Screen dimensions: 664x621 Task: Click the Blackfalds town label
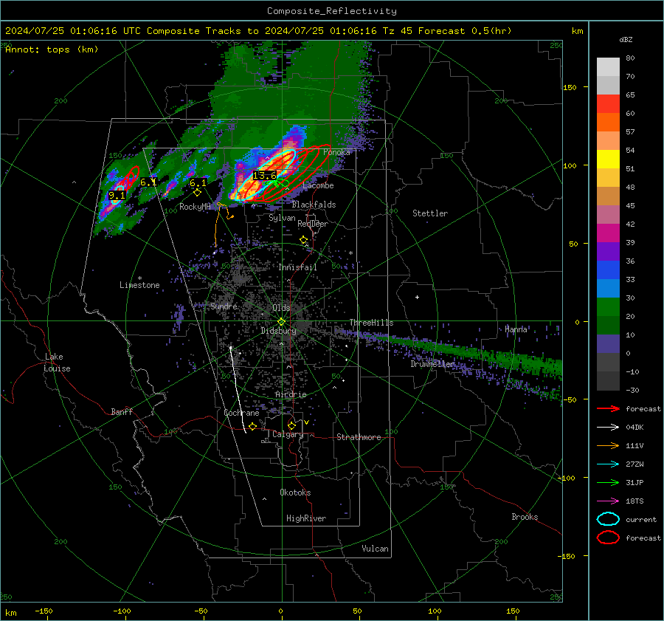tap(314, 205)
